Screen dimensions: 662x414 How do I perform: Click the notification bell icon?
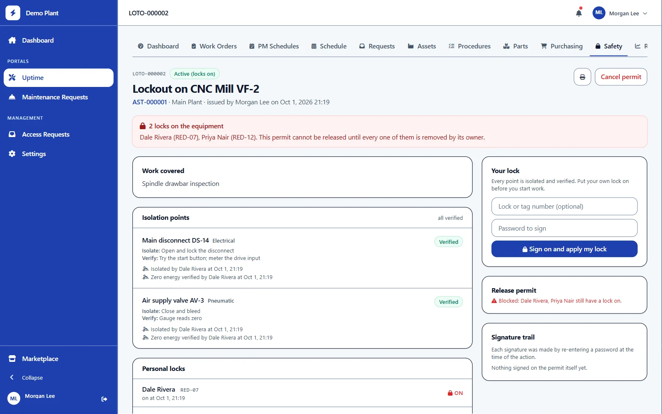(x=579, y=13)
